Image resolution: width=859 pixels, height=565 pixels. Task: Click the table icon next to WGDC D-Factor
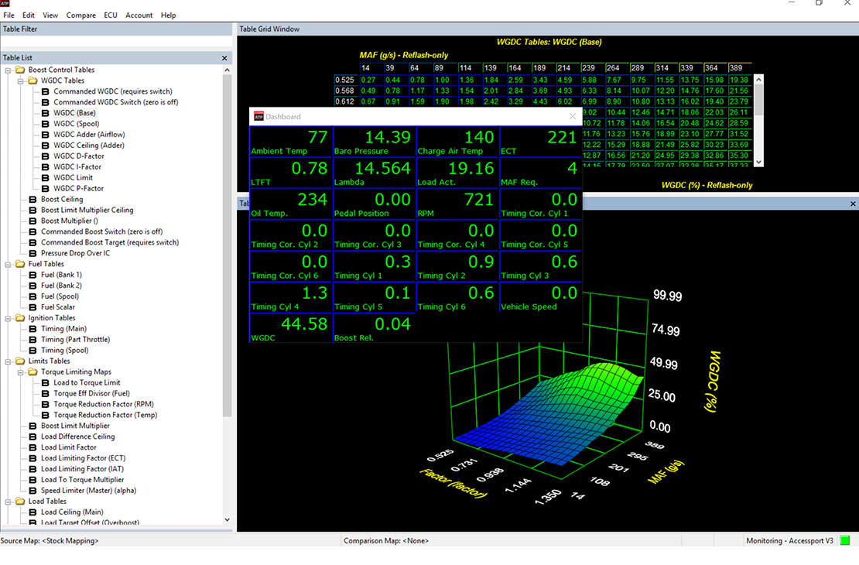click(46, 156)
